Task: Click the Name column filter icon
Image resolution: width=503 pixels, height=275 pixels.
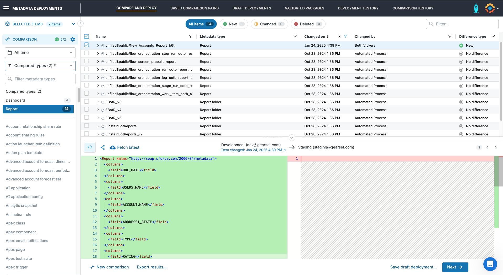Action: (x=191, y=36)
